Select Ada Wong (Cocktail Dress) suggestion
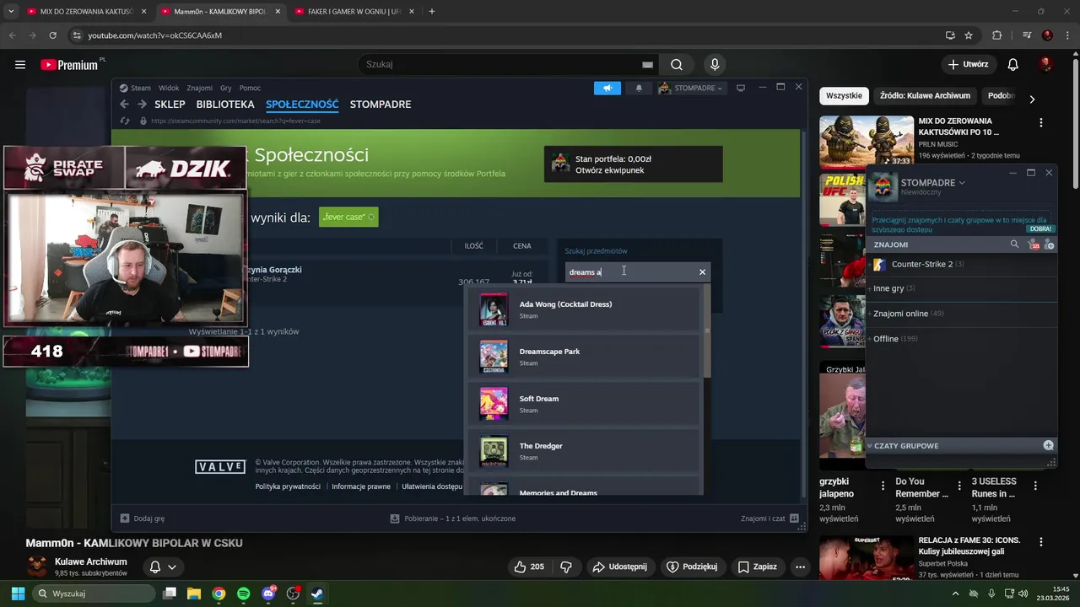Image resolution: width=1080 pixels, height=607 pixels. [x=584, y=309]
